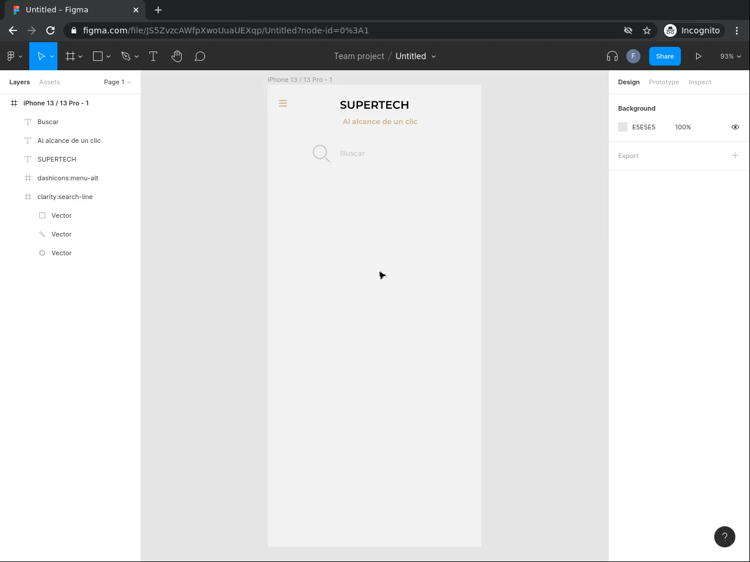750x562 pixels.
Task: Select the Text tool
Action: (154, 56)
